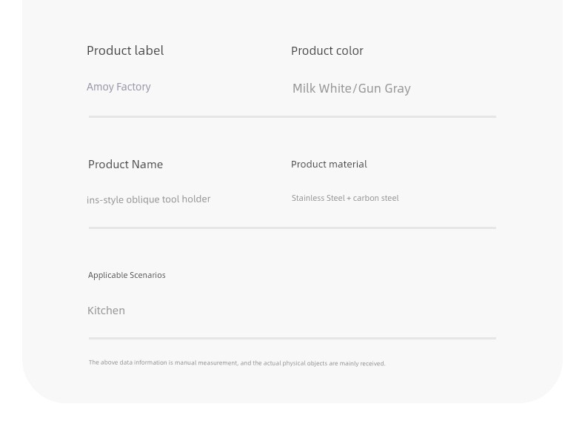This screenshot has height=421, width=585.
Task: Click the word Factory in label value
Action: [133, 87]
